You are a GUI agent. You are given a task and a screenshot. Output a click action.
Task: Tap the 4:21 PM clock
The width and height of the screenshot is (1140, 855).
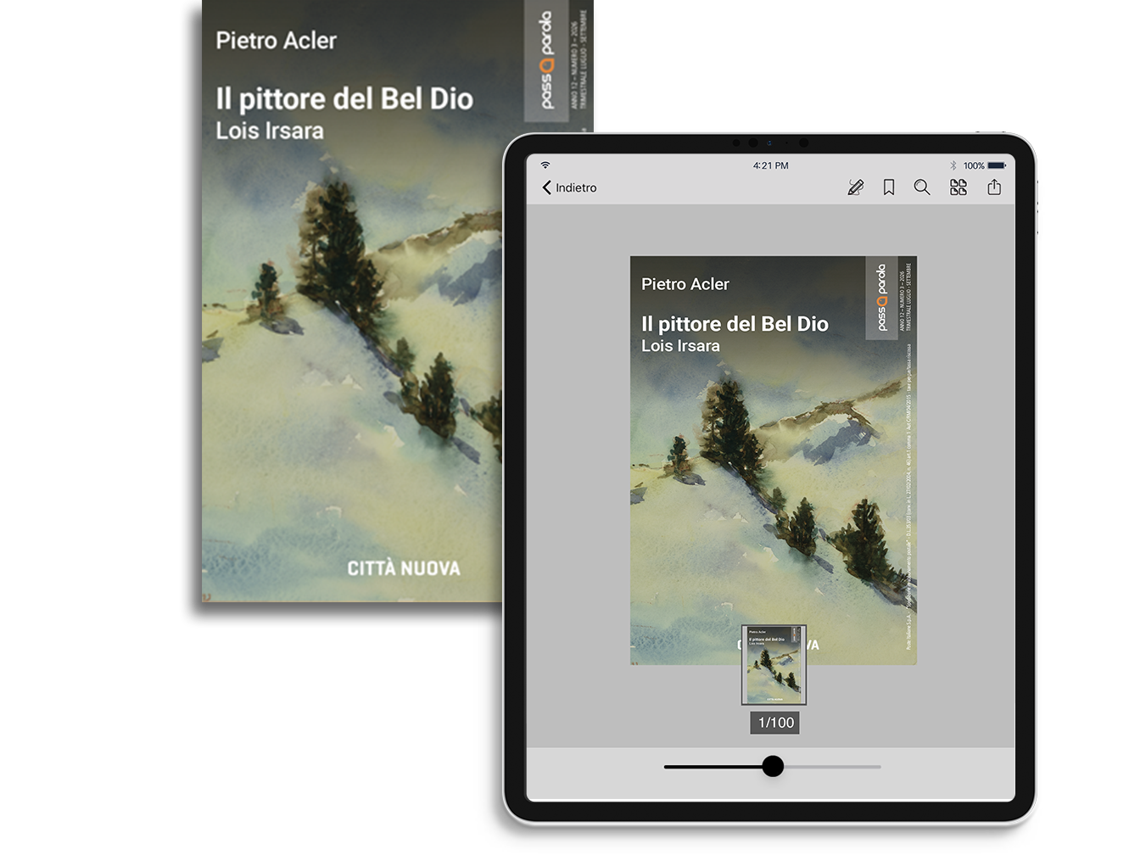(x=771, y=165)
